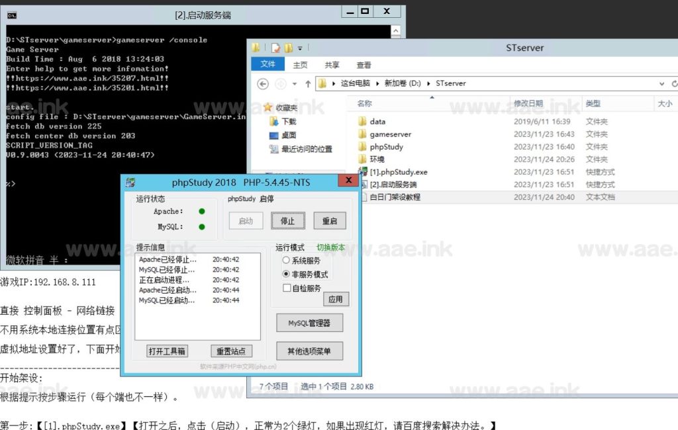Click the 收藏夹 star icon

[268, 107]
